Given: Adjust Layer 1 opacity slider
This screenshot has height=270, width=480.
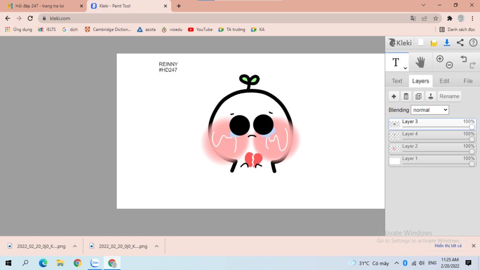Looking at the screenshot, I should [438, 164].
